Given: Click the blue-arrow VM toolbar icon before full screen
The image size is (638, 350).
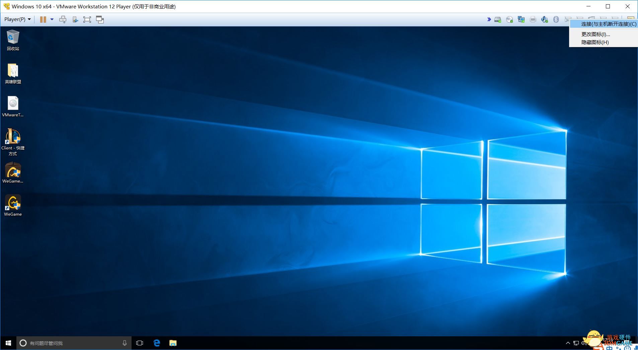Looking at the screenshot, I should [x=75, y=19].
